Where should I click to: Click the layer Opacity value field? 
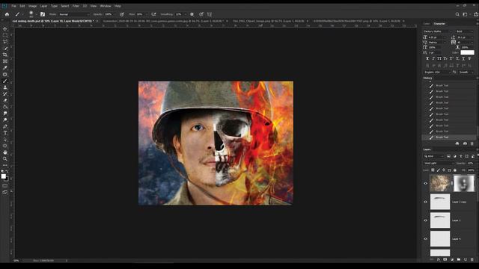(470, 164)
